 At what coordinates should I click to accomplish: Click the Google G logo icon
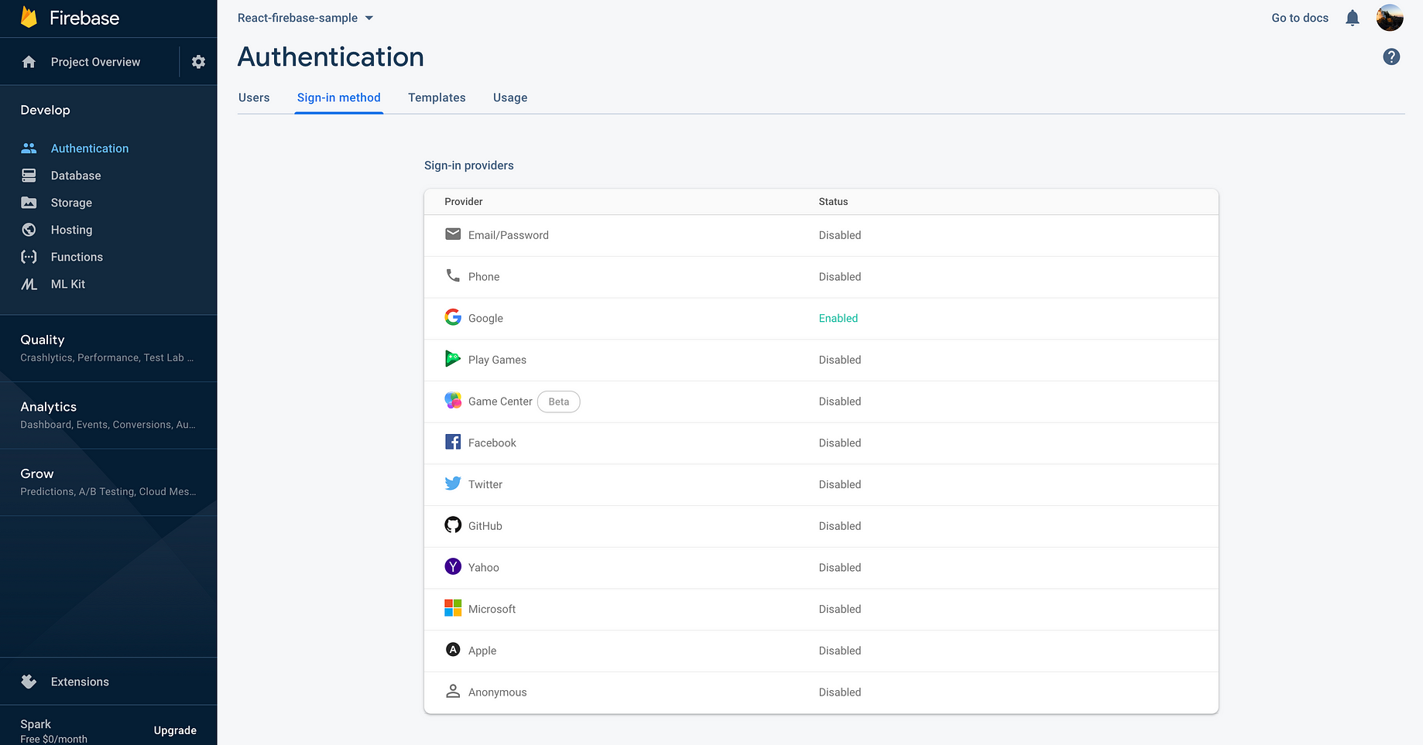[453, 317]
